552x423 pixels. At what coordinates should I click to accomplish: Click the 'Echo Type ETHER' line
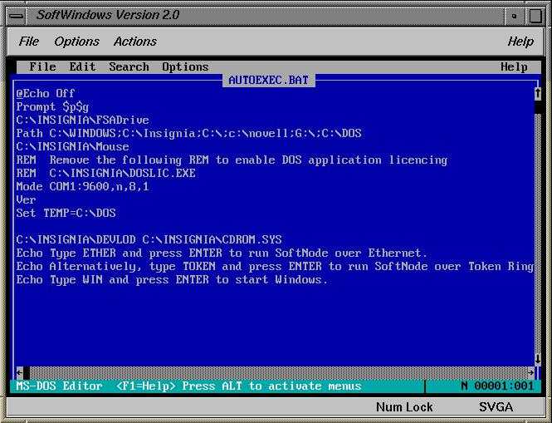point(222,253)
